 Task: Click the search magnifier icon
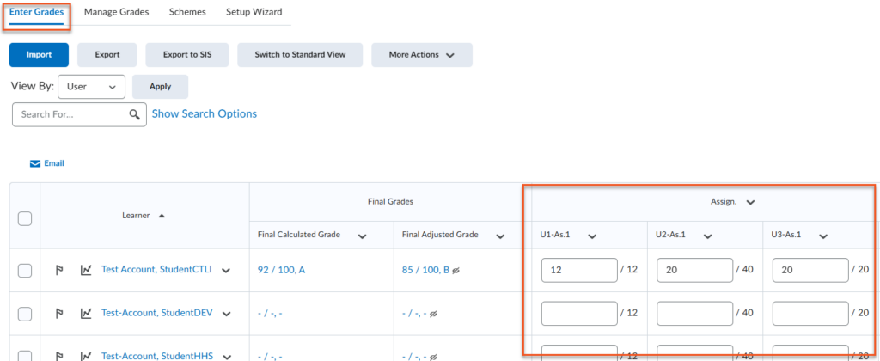[x=134, y=114]
